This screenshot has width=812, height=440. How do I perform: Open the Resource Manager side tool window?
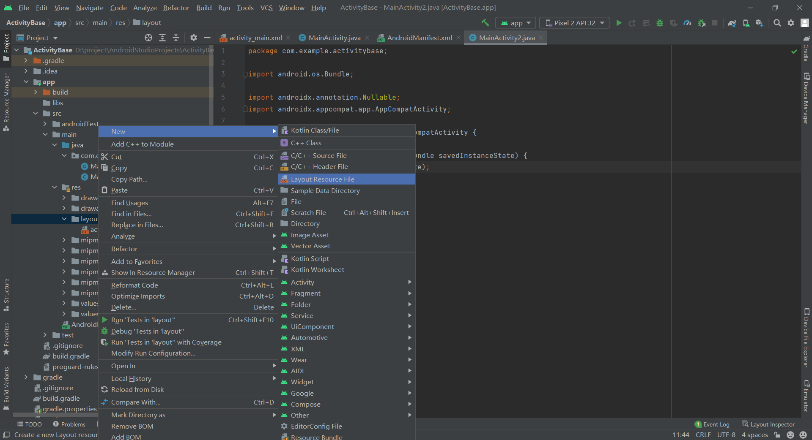[6, 102]
